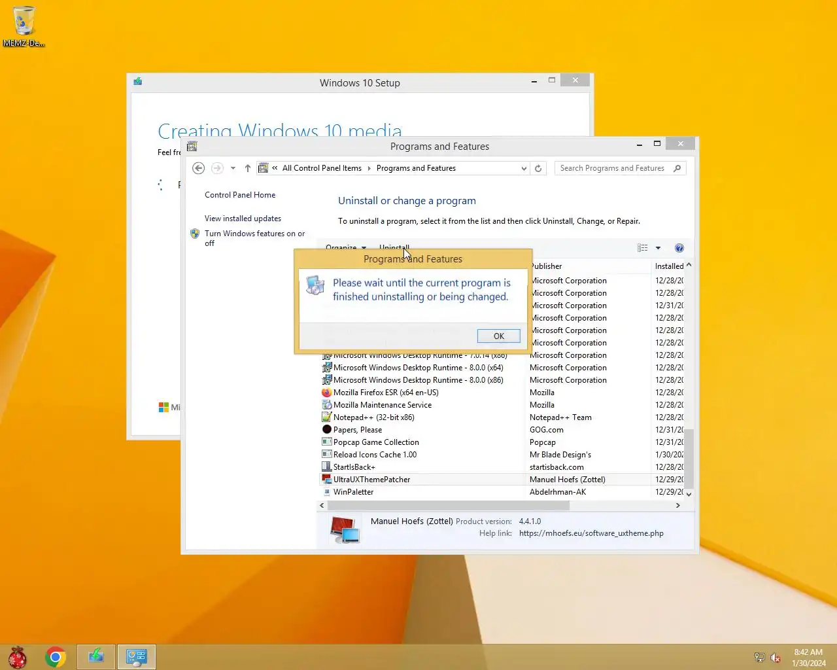This screenshot has width=837, height=670.
Task: Click the WinPaletter icon in the list
Action: (327, 492)
